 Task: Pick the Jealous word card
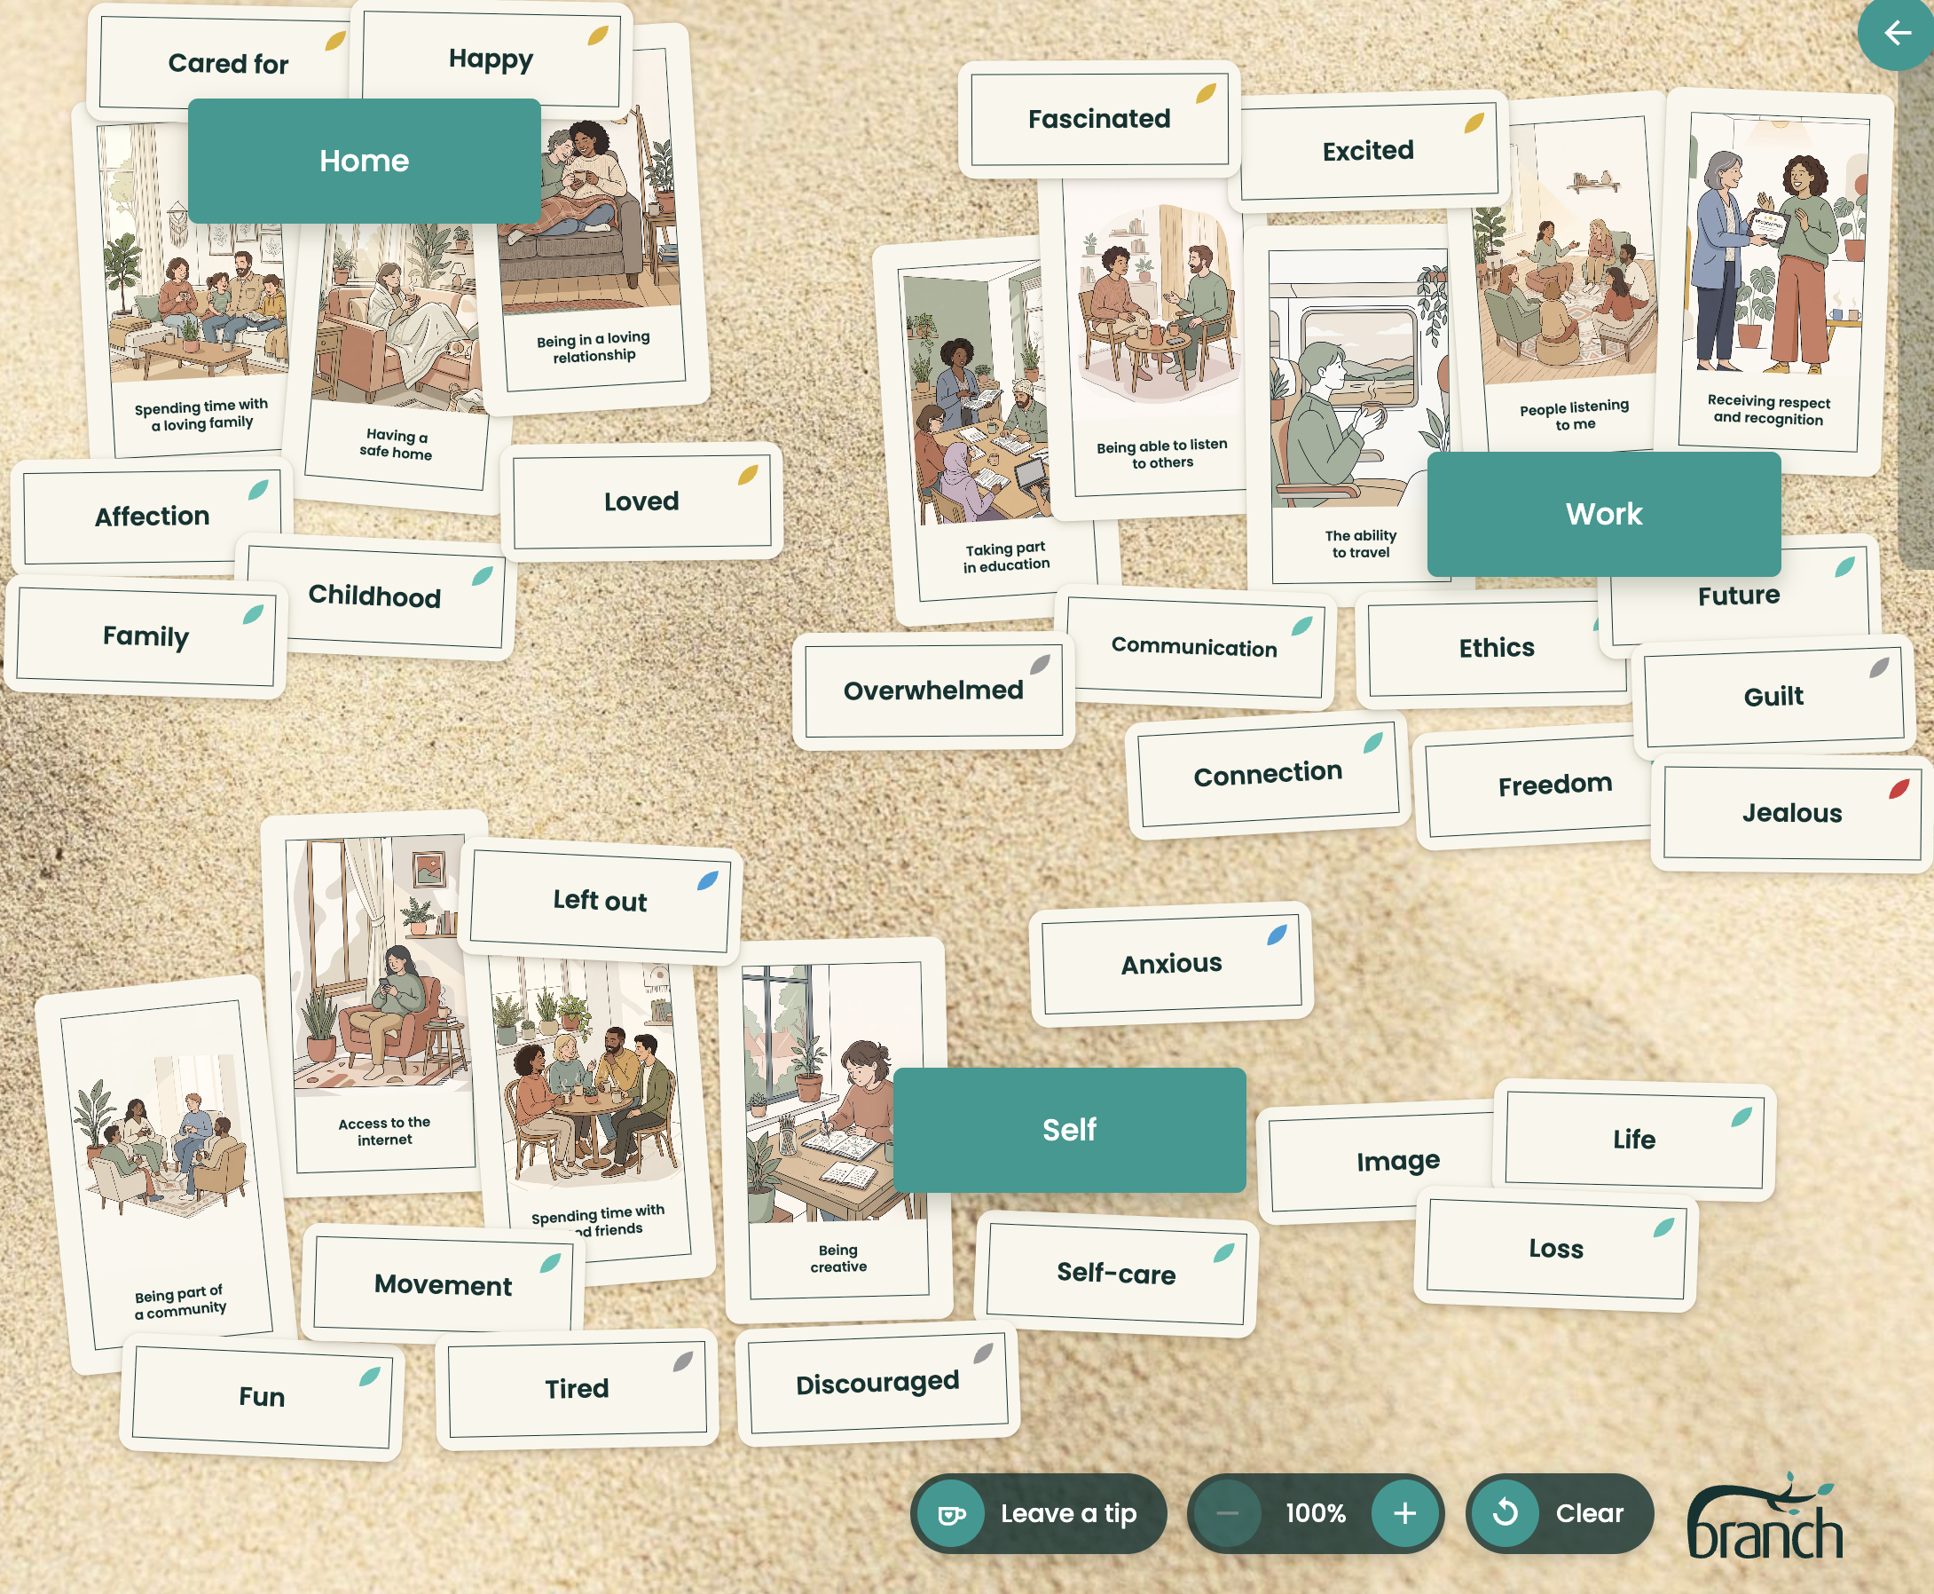[1792, 814]
